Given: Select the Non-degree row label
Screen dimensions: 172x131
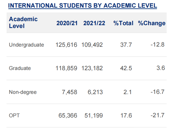Looking at the screenshot, I should click(x=23, y=92).
